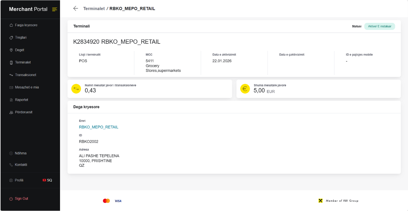Click the arrows icon beside Transaksionet

[11, 75]
